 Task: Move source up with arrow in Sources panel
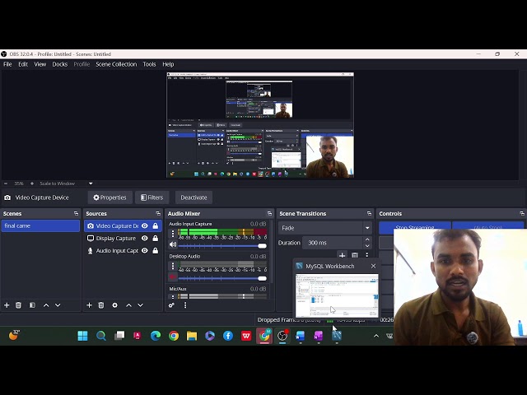(128, 305)
